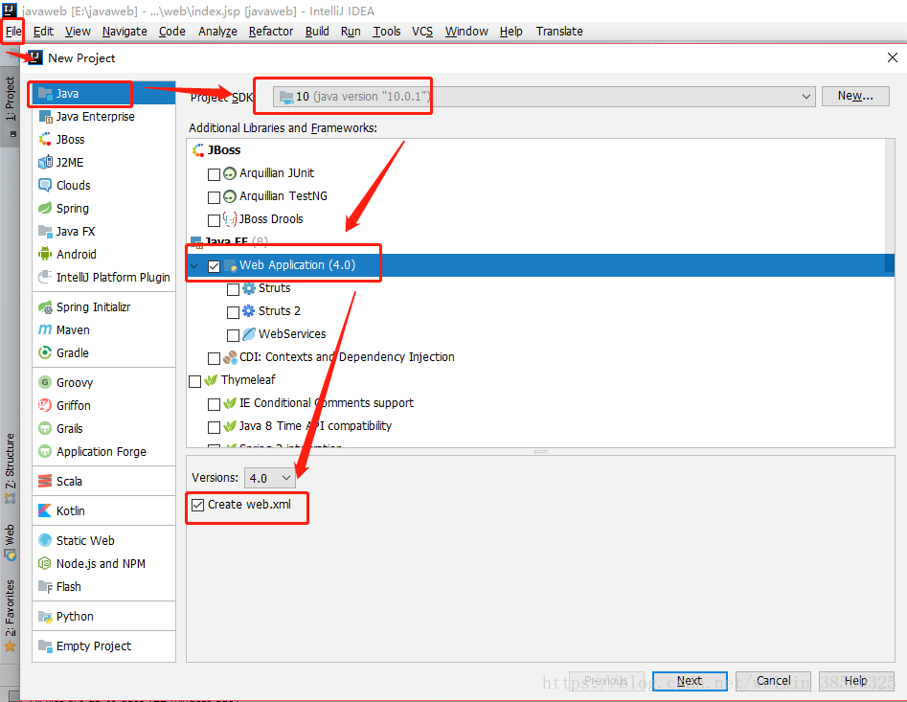Open the Edit menu

(43, 32)
